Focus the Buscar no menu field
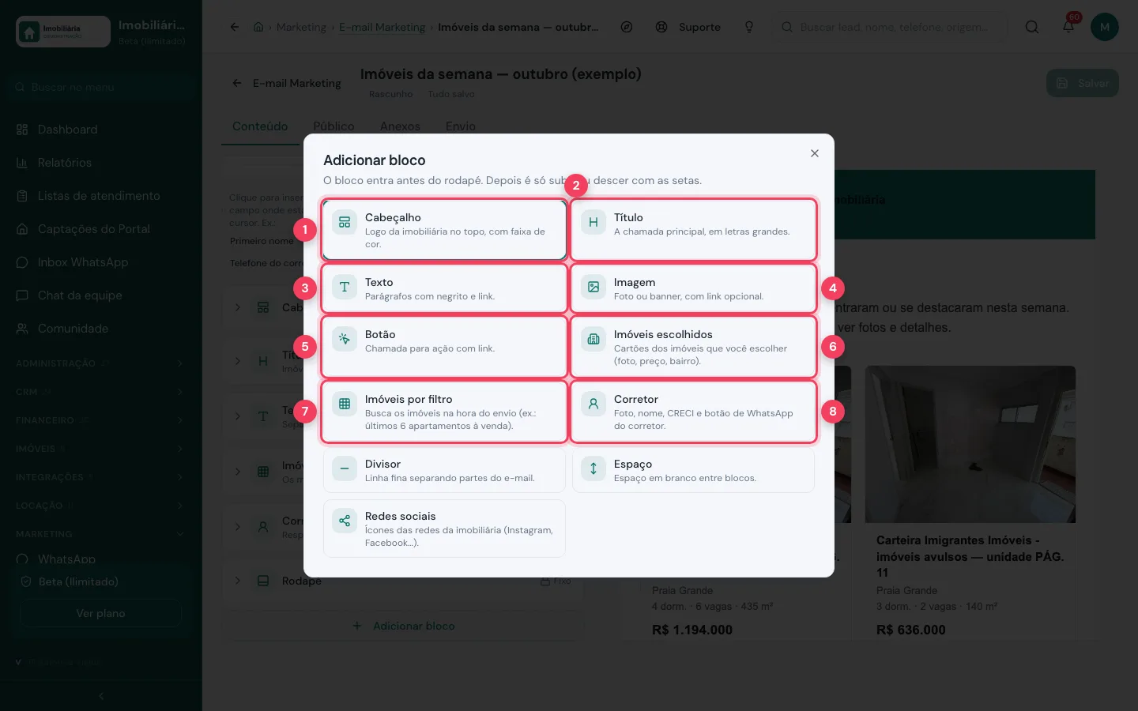 (x=101, y=87)
